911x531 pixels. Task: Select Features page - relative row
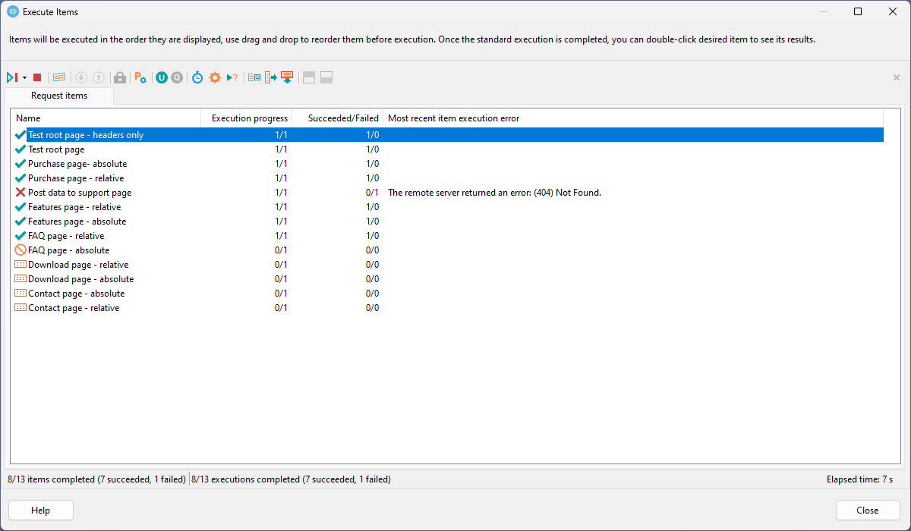448,207
